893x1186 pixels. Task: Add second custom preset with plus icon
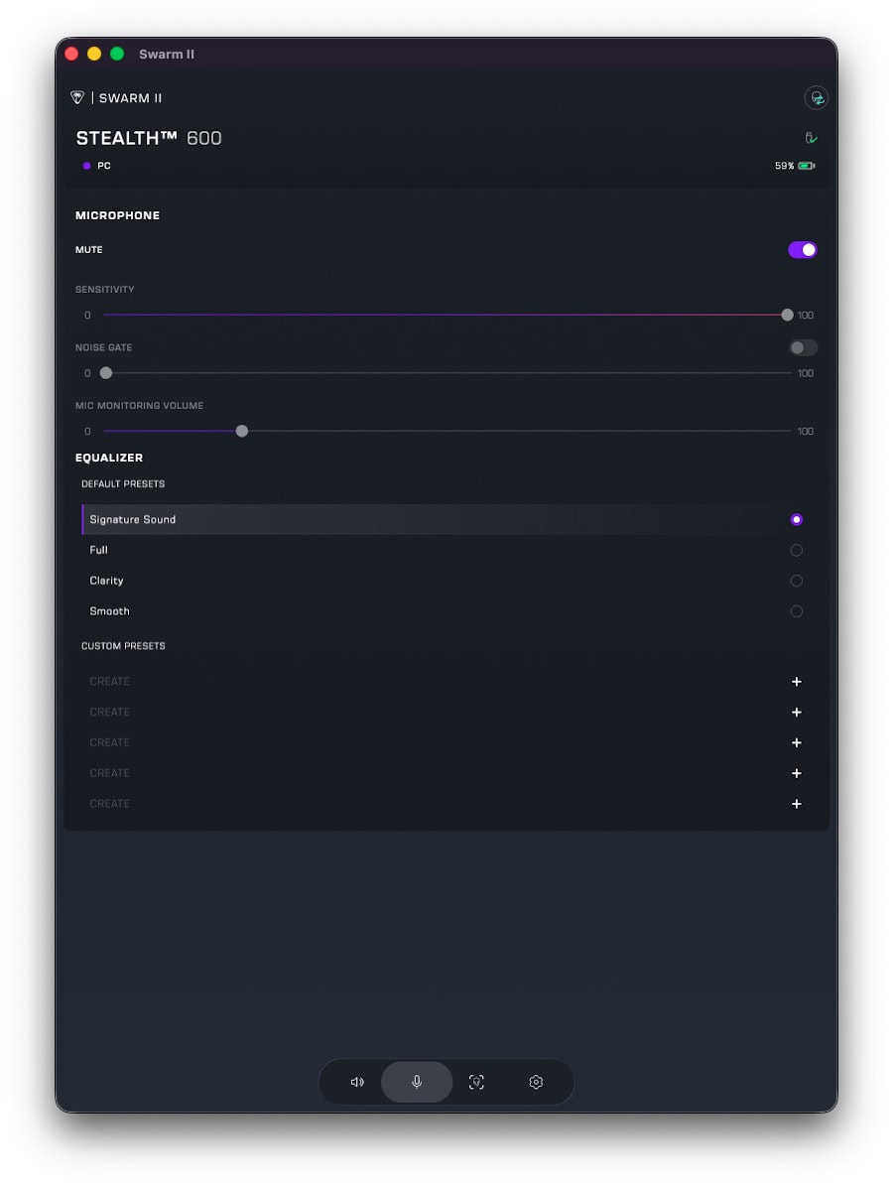[x=796, y=712]
